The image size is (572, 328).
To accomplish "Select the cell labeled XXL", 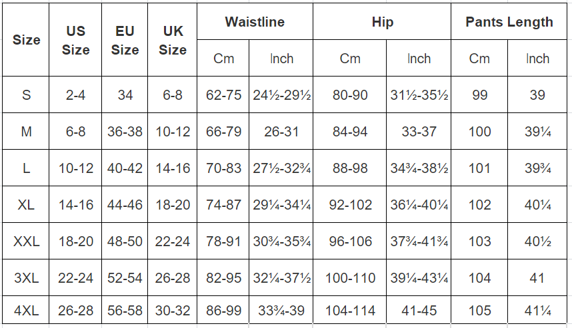I will coord(26,241).
